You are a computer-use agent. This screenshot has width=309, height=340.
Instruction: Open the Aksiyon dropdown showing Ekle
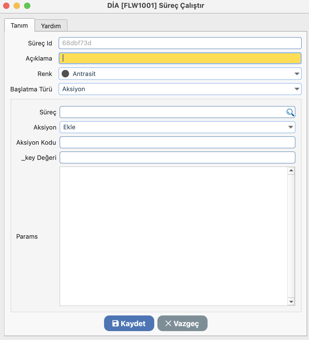coord(290,127)
